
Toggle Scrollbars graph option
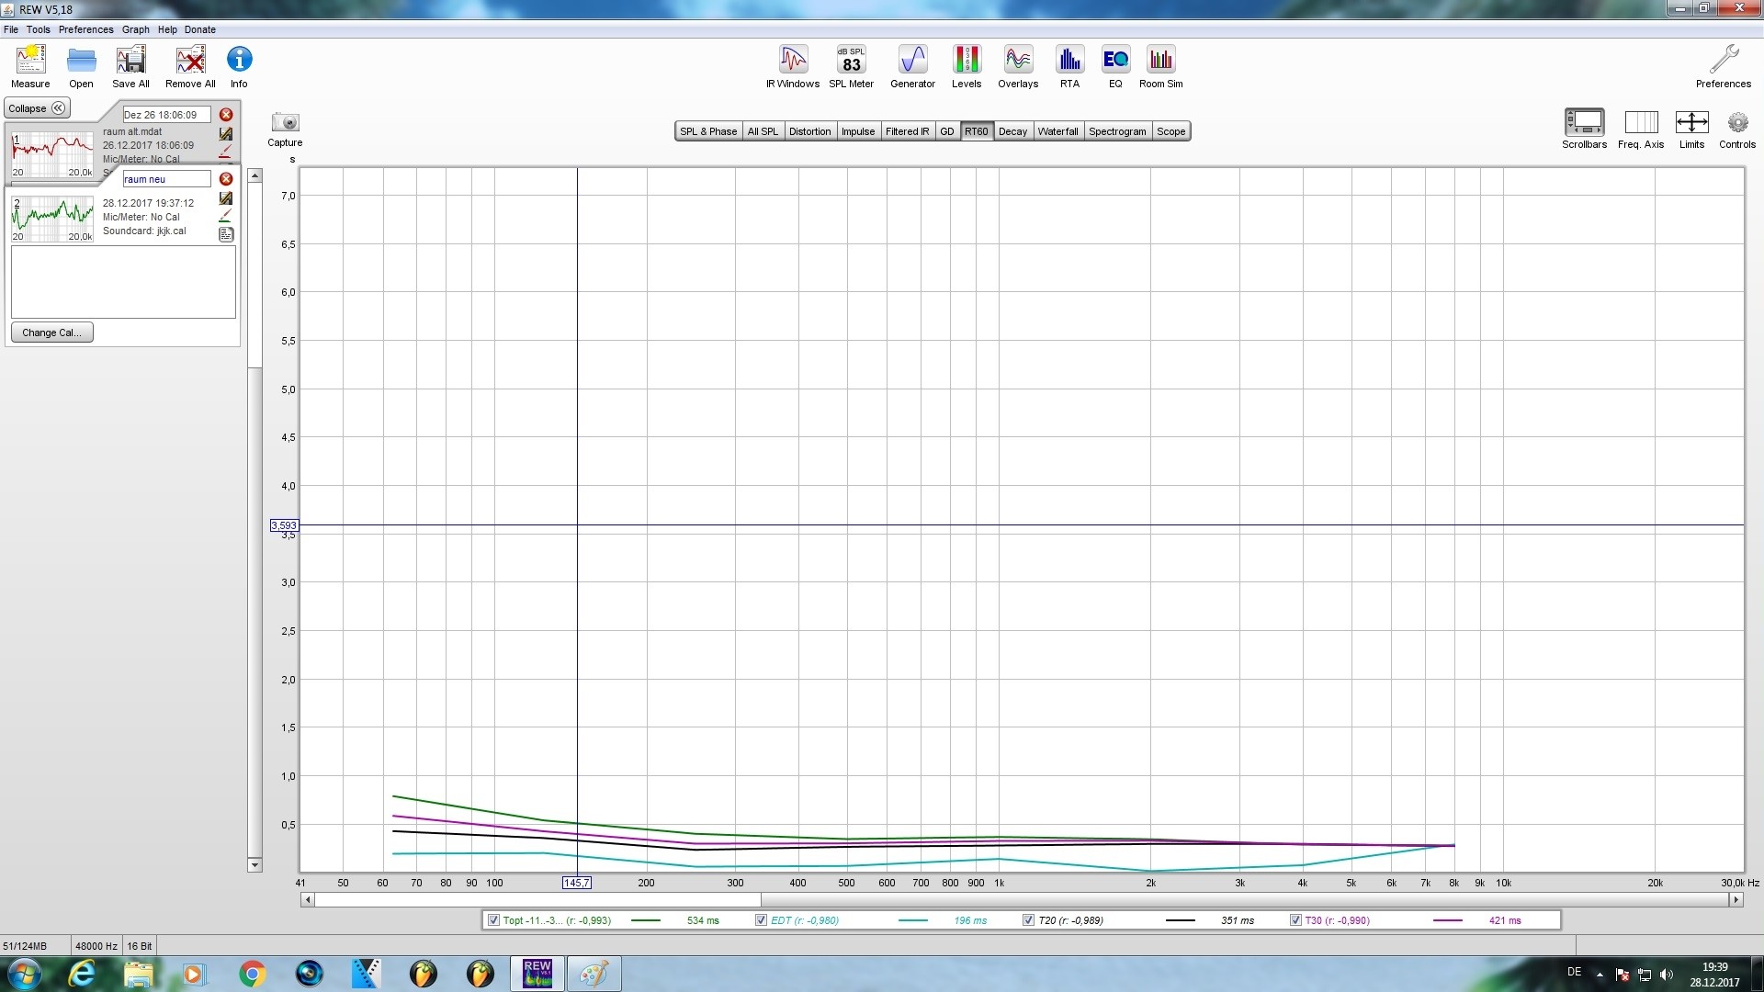point(1584,129)
